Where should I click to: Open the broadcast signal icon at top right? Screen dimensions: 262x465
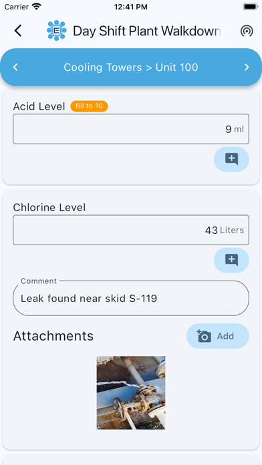pos(247,31)
